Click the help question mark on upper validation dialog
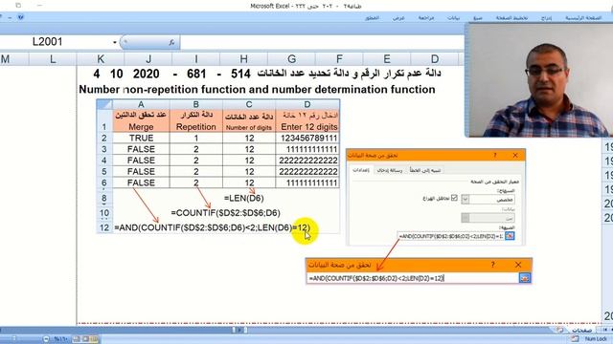The width and height of the screenshot is (613, 344). pyautogui.click(x=495, y=155)
